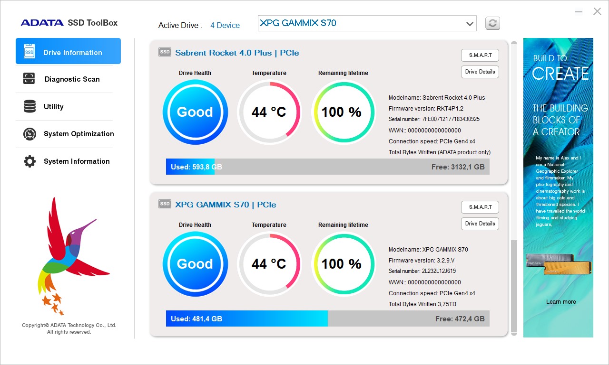
Task: Click the System Information gear icon
Action: pyautogui.click(x=29, y=161)
